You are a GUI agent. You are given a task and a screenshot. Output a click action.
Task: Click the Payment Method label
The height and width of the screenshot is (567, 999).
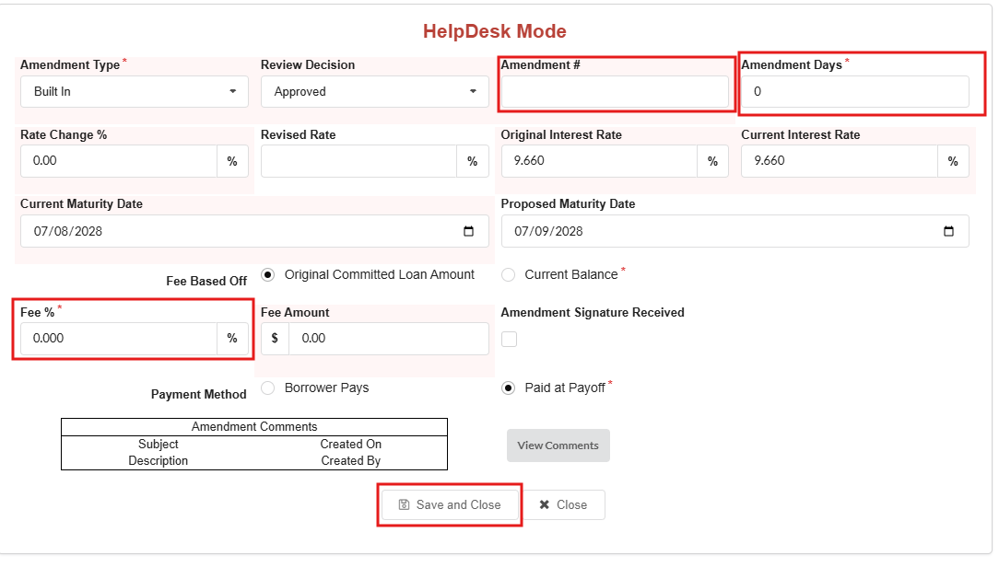point(198,395)
